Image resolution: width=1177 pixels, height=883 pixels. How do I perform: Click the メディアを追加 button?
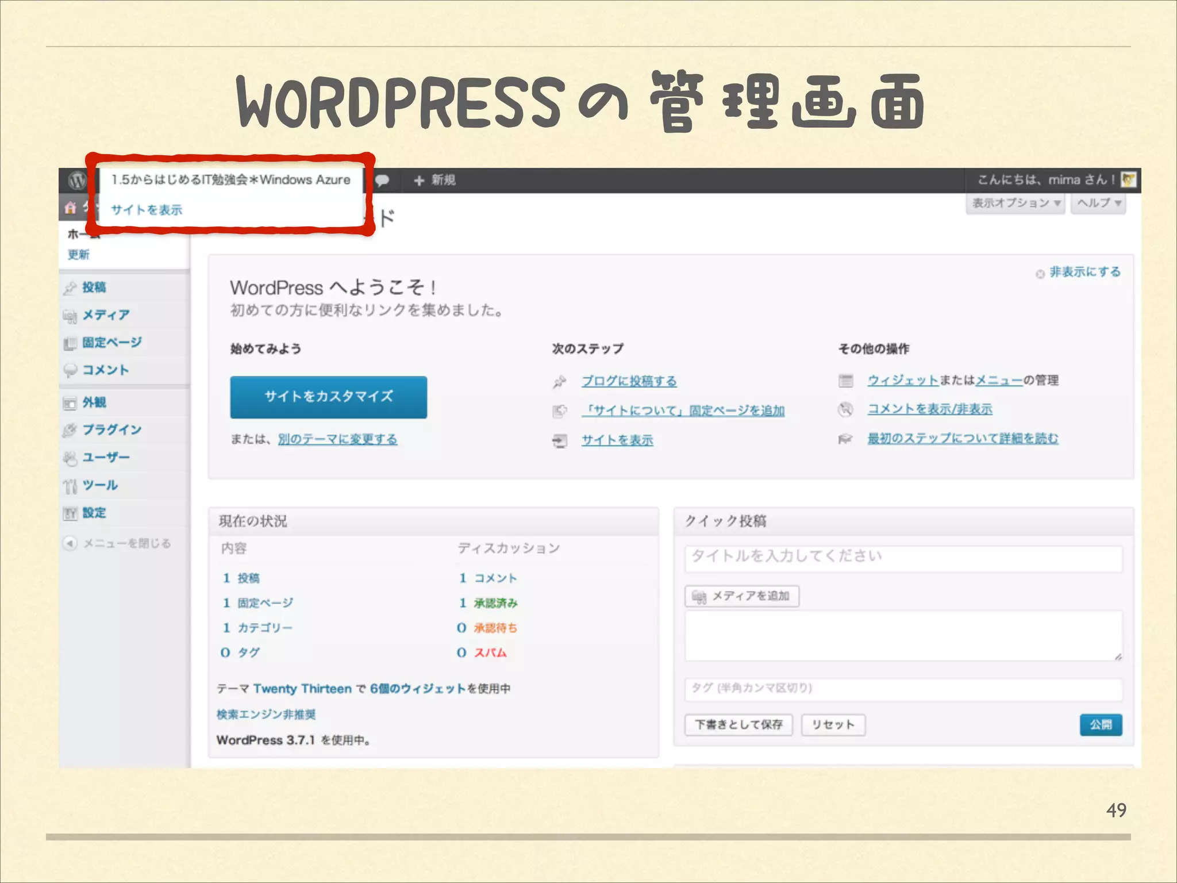[741, 597]
